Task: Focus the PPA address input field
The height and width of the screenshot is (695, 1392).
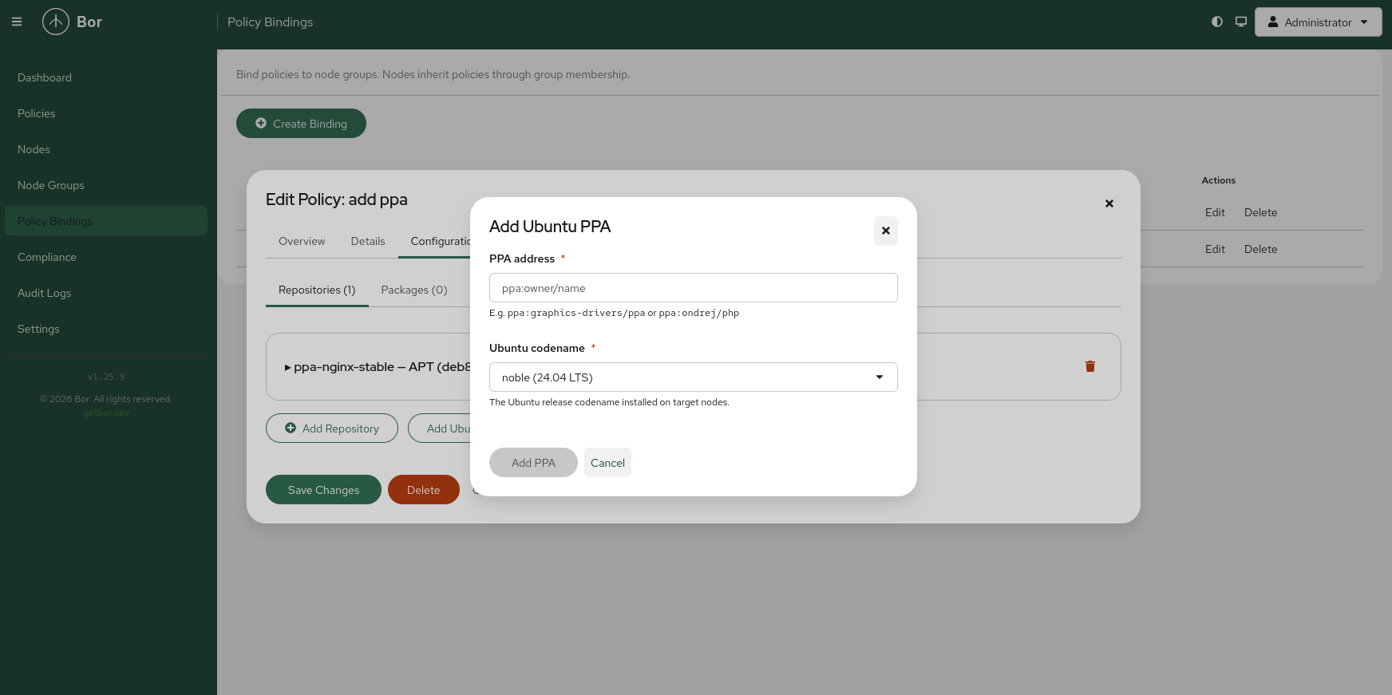Action: [x=693, y=288]
